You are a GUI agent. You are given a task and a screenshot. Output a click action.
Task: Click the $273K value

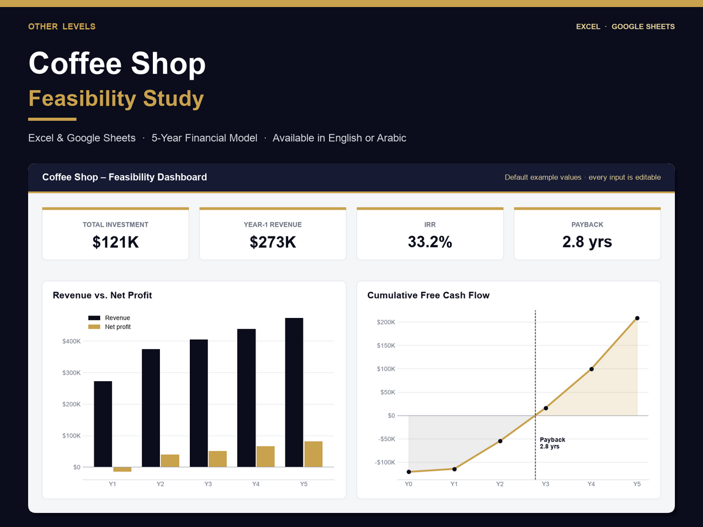tap(273, 242)
